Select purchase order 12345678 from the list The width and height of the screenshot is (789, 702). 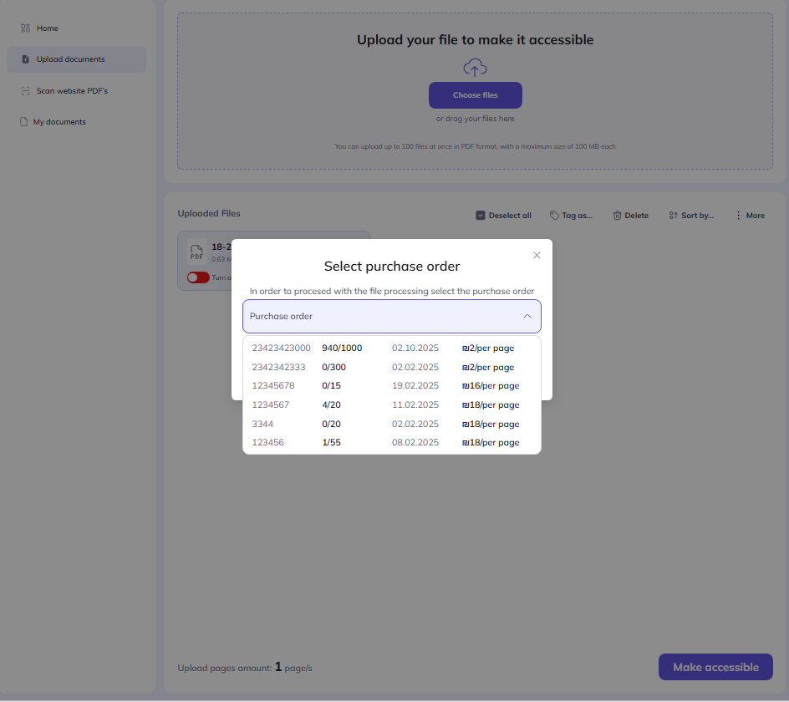pos(273,385)
